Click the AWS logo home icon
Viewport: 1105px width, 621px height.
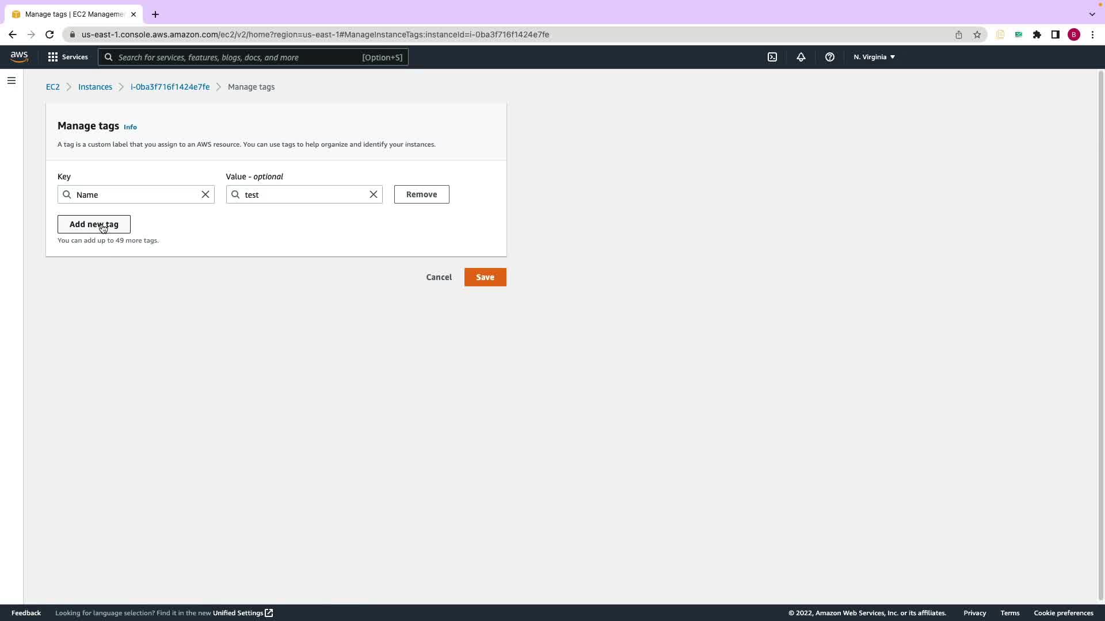pos(19,56)
